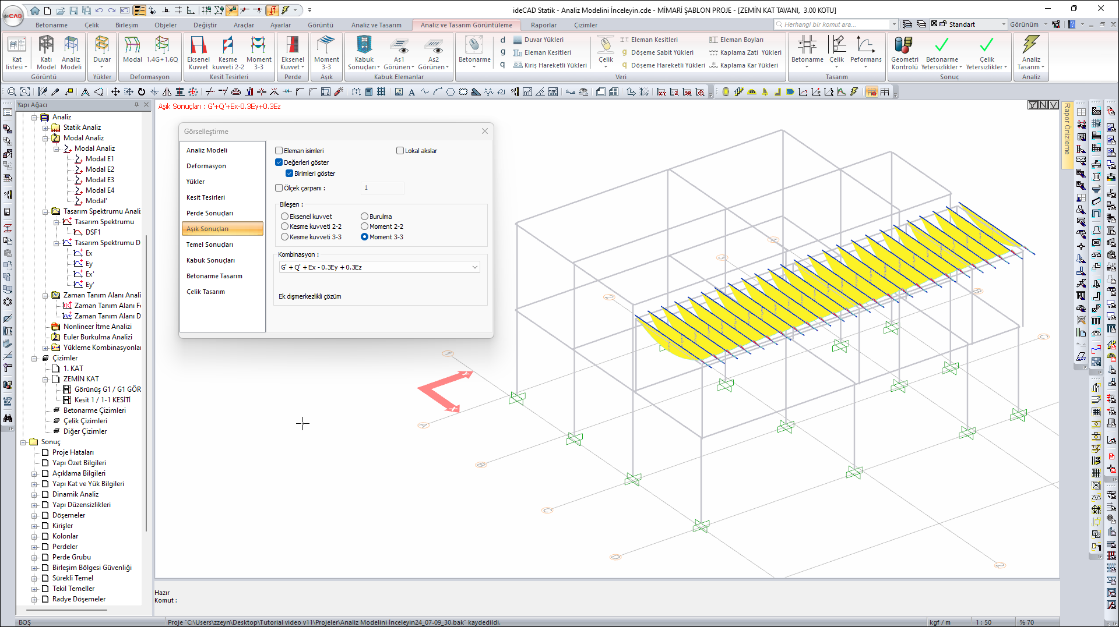This screenshot has width=1119, height=627.
Task: Uncheck the Birimleri göster checkbox
Action: [x=290, y=173]
